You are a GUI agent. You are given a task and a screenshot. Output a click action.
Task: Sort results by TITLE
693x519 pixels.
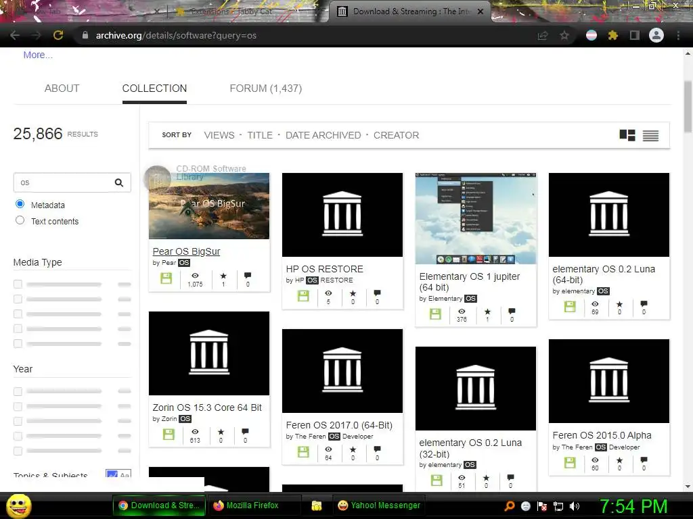pos(260,135)
